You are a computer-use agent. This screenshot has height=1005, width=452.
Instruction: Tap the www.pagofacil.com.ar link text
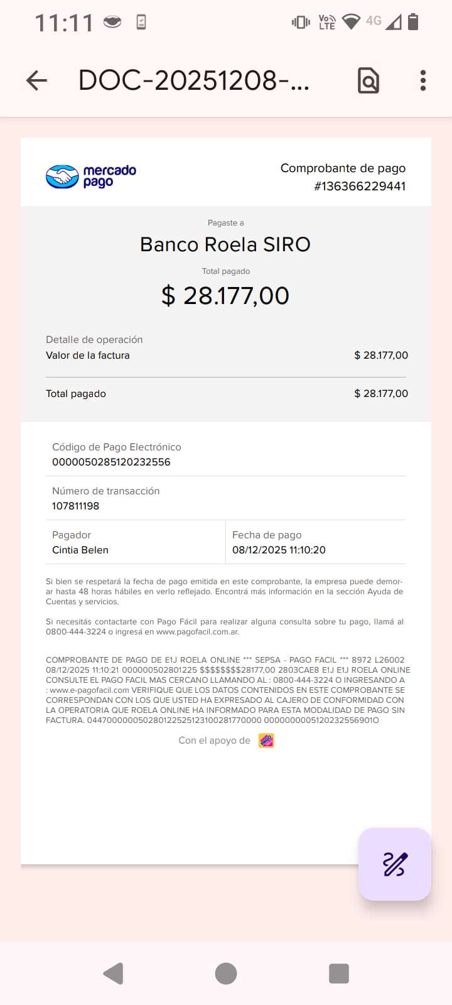coord(197,632)
